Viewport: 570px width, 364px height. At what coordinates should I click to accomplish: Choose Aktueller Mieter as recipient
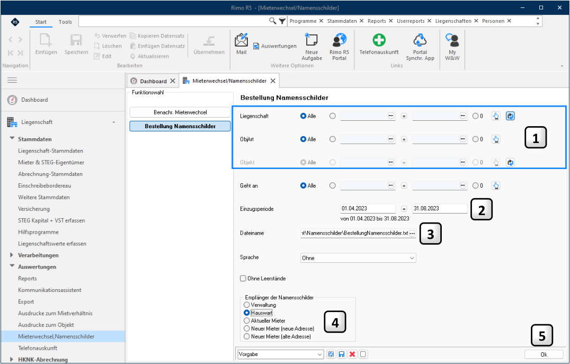(265, 321)
